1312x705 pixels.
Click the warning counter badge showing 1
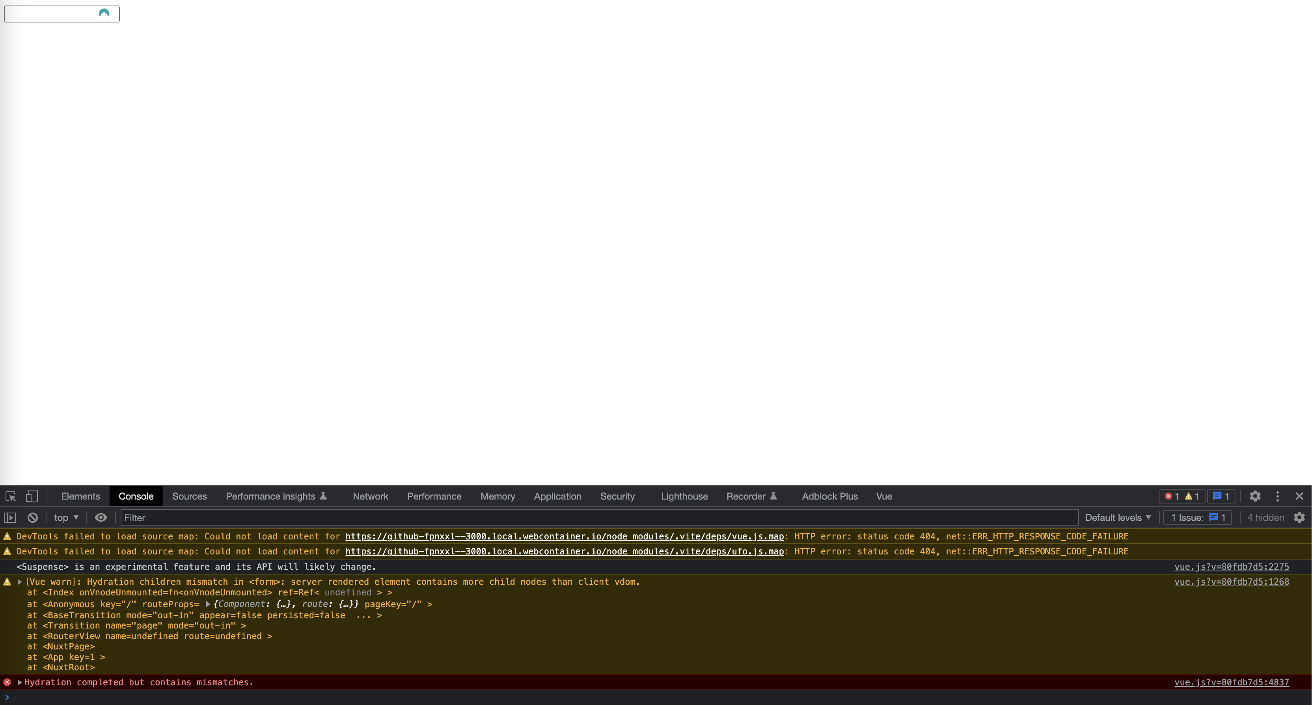(1192, 496)
